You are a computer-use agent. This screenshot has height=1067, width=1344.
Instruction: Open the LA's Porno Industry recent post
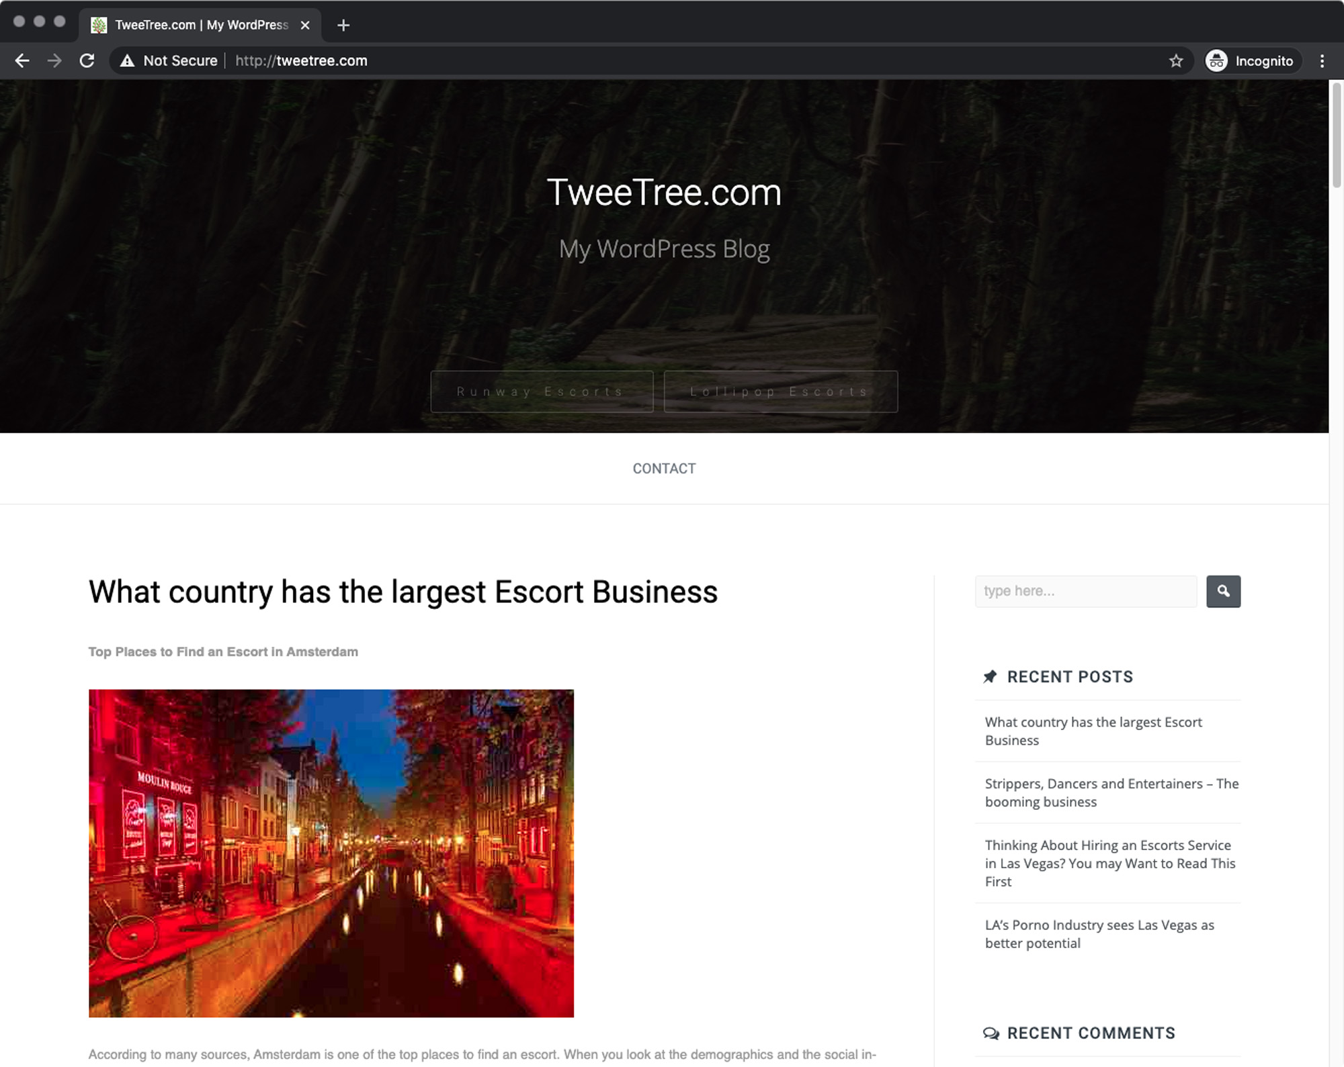1099,934
